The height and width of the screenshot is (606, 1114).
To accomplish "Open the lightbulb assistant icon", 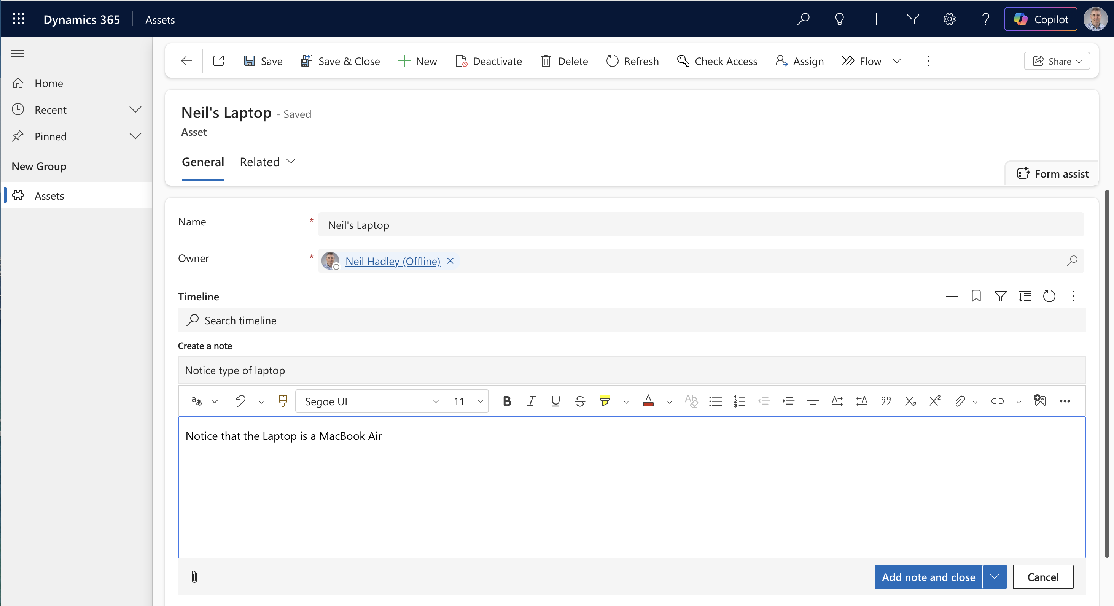I will pyautogui.click(x=839, y=19).
